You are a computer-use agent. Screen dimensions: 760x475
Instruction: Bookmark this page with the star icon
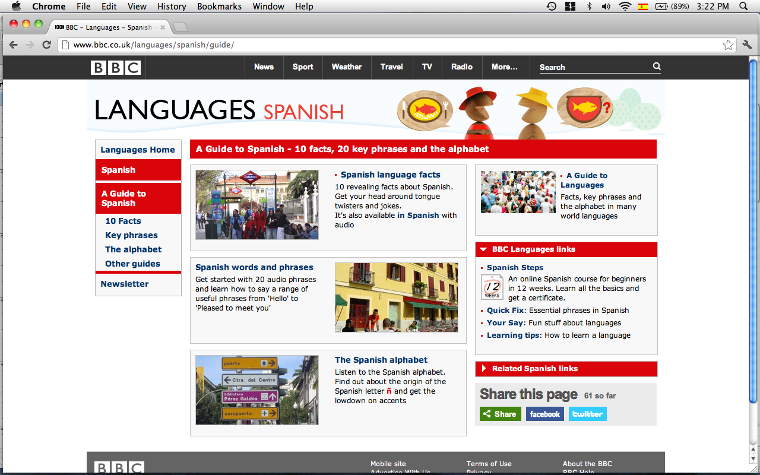tap(728, 45)
